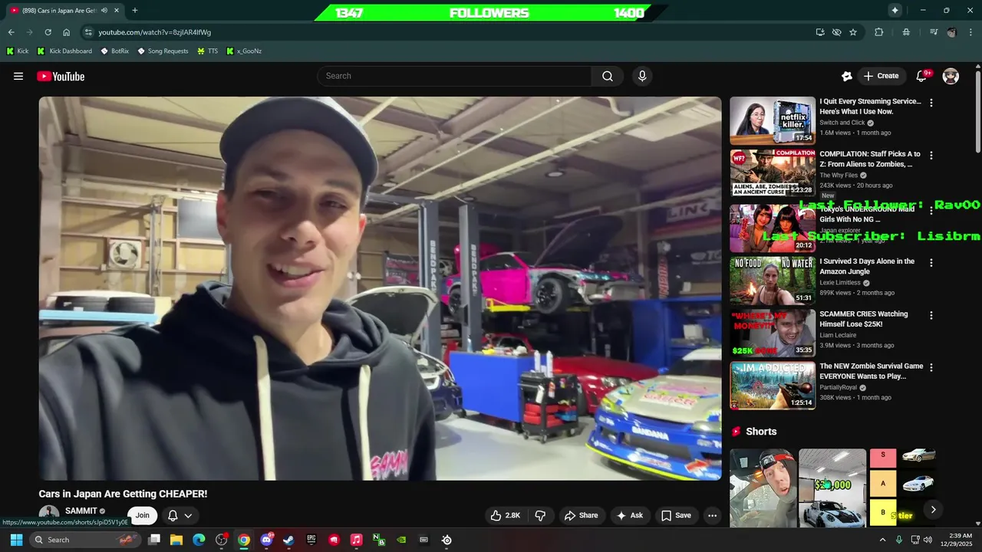The height and width of the screenshot is (552, 982).
Task: Launch Epic Games from the taskbar
Action: pyautogui.click(x=311, y=540)
